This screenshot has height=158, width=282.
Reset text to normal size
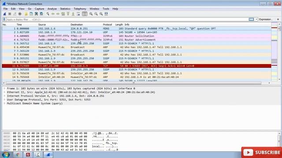coord(101,14)
